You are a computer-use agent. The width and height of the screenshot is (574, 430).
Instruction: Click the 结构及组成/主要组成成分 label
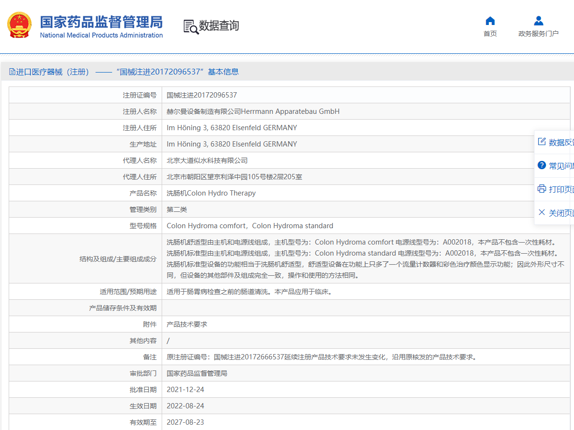[x=118, y=259]
